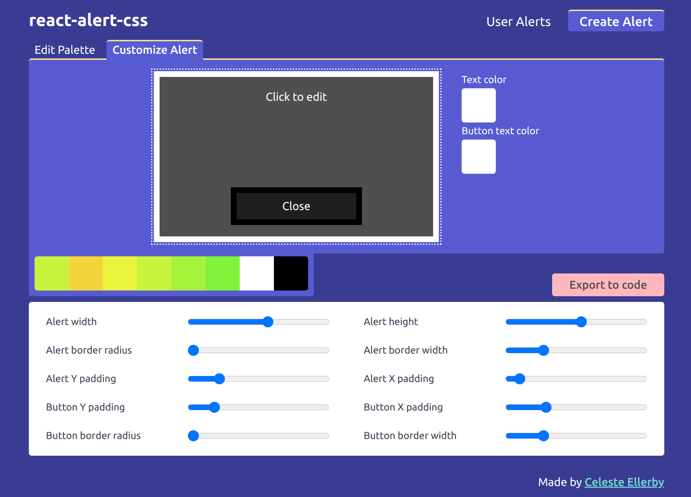The height and width of the screenshot is (497, 691).
Task: Click the Export to code button
Action: [608, 285]
